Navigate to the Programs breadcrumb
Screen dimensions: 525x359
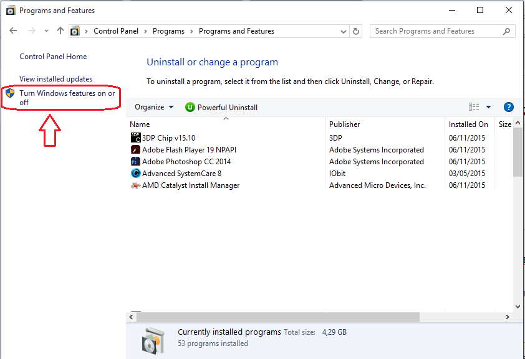tap(167, 30)
